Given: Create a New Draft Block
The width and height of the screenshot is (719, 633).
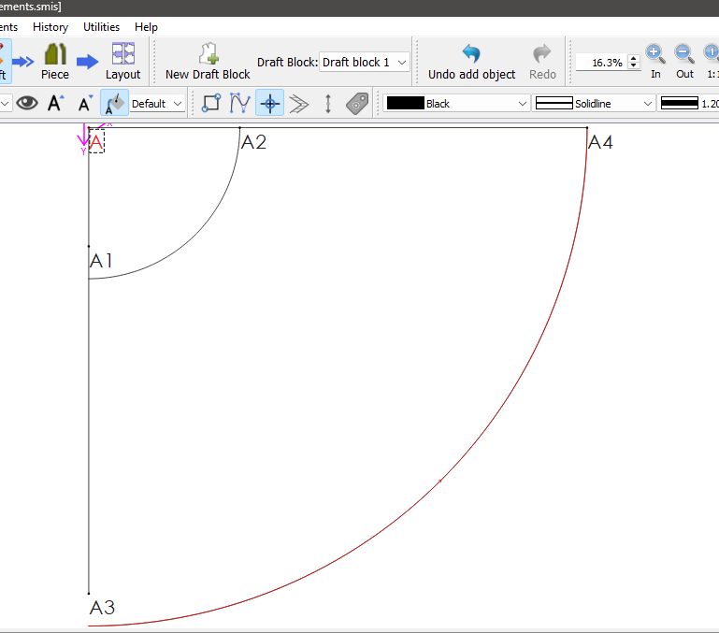Looking at the screenshot, I should [208, 62].
